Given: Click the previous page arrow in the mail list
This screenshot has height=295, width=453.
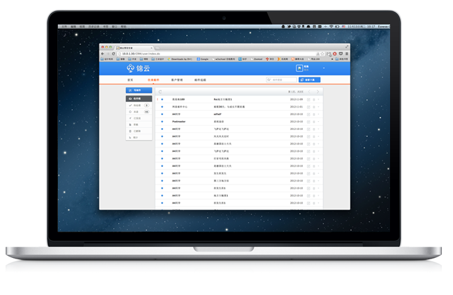Looking at the screenshot, I should tap(310, 92).
